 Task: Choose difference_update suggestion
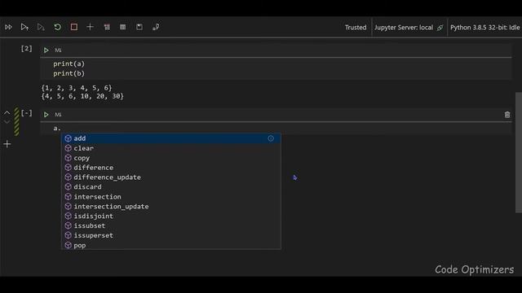pyautogui.click(x=171, y=177)
